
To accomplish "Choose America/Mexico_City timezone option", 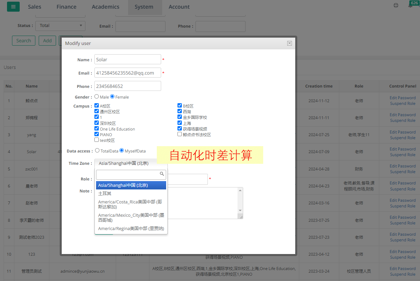I will click(131, 218).
